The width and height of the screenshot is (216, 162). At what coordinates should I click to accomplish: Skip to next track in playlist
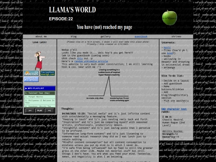pyautogui.click(x=49, y=111)
